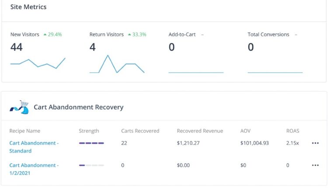Viewport: 328px width, 188px height.
Task: Click the Total Conversions metric label
Action: (x=269, y=35)
